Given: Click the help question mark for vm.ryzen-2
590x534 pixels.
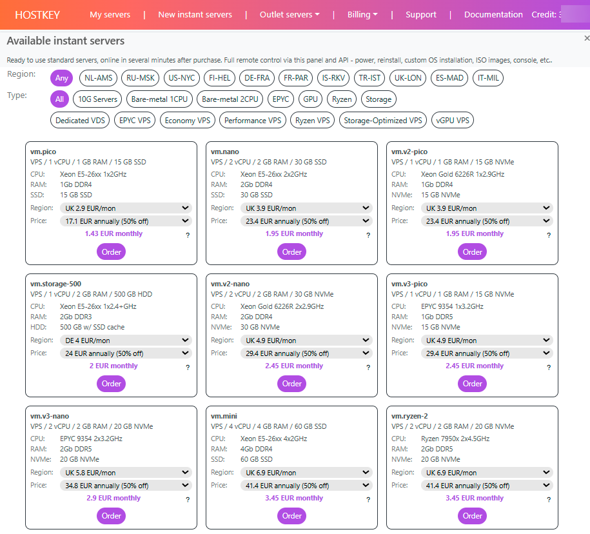Looking at the screenshot, I should tap(549, 500).
